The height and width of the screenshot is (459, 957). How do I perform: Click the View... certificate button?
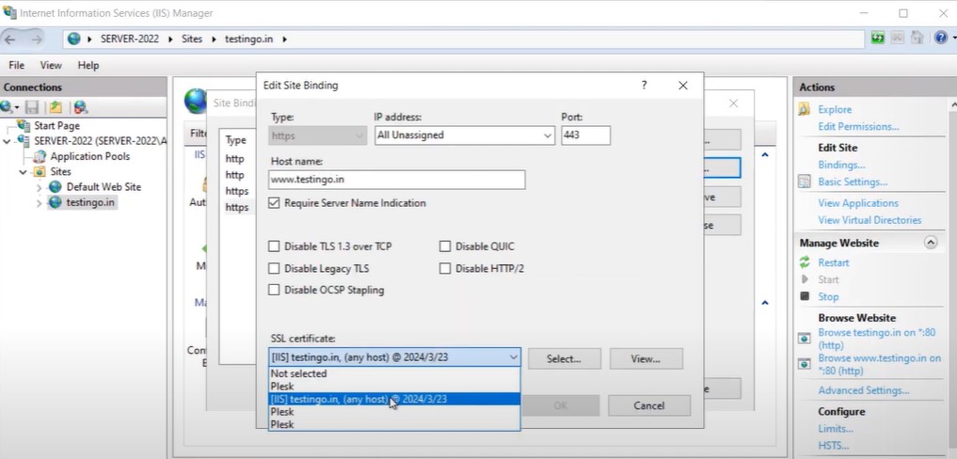(646, 359)
